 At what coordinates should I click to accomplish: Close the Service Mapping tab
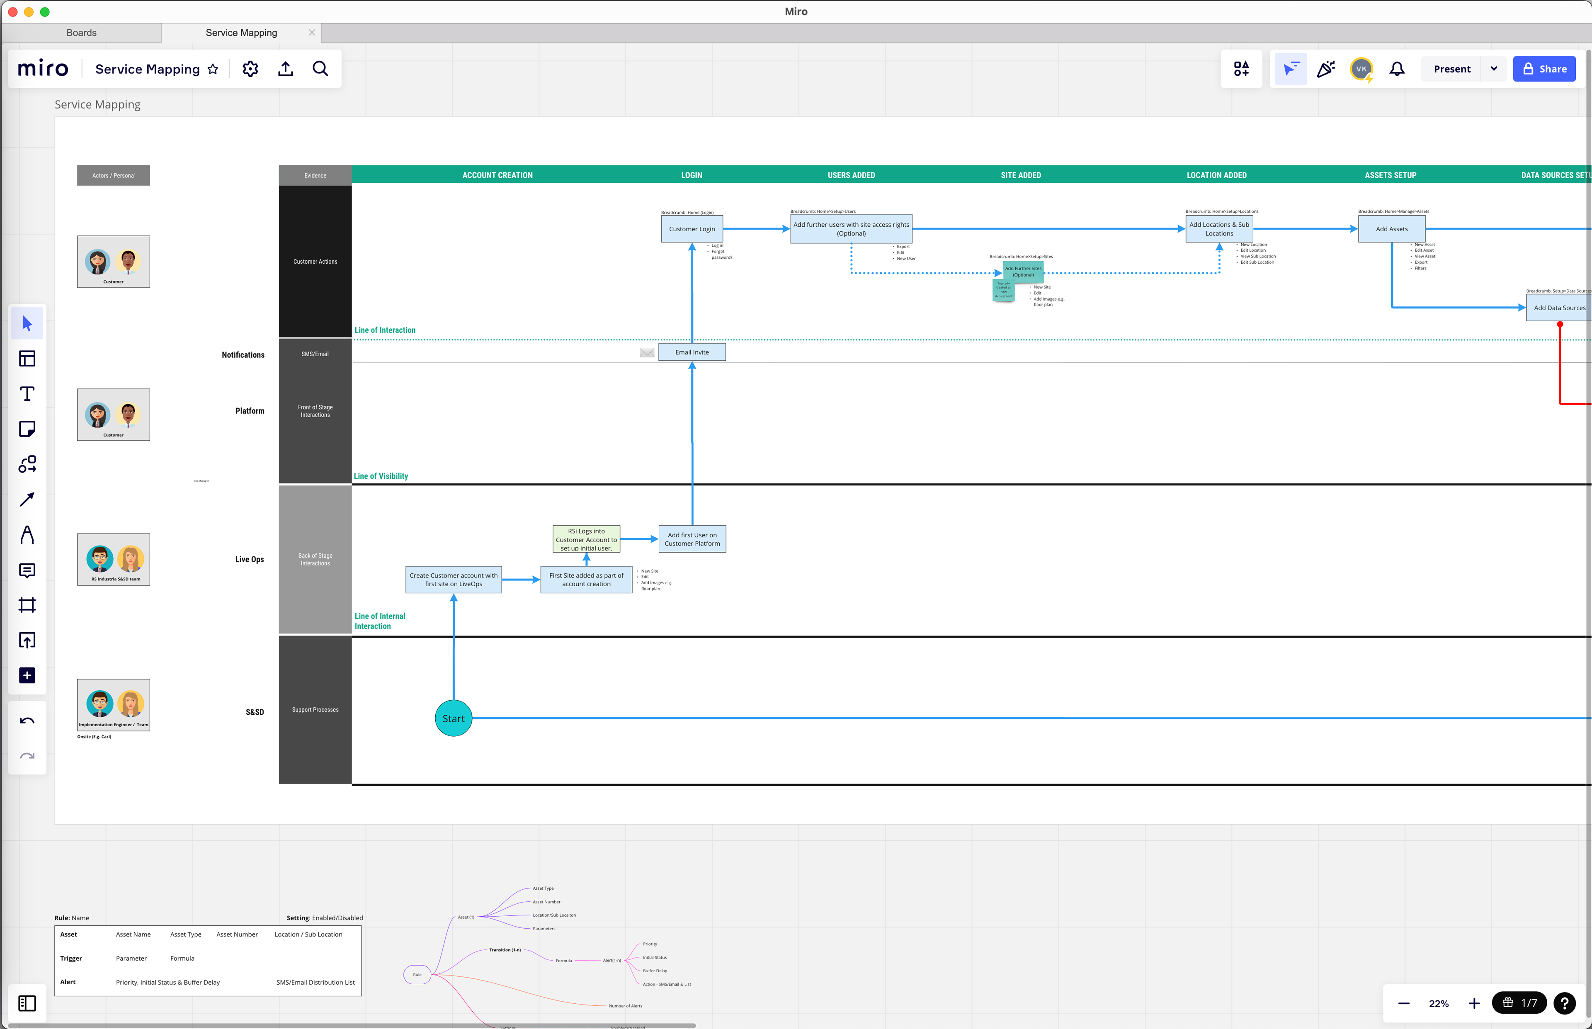pyautogui.click(x=311, y=33)
